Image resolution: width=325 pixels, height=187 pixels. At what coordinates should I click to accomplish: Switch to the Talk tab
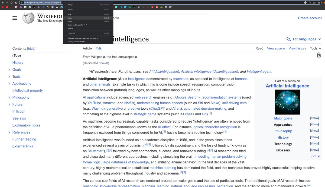click(x=99, y=48)
